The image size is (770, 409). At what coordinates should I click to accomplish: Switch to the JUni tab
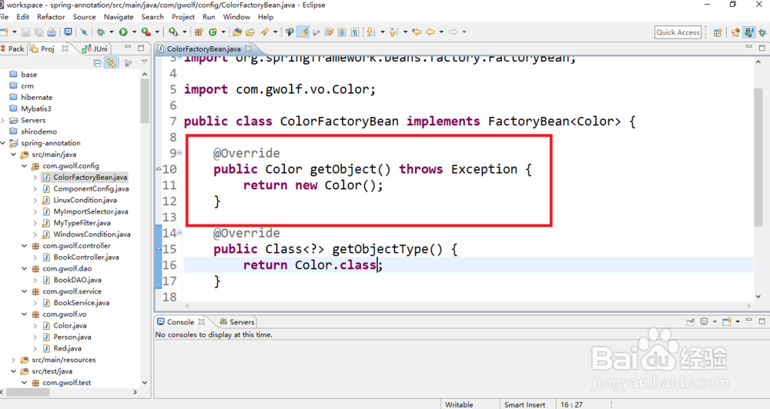click(x=95, y=48)
